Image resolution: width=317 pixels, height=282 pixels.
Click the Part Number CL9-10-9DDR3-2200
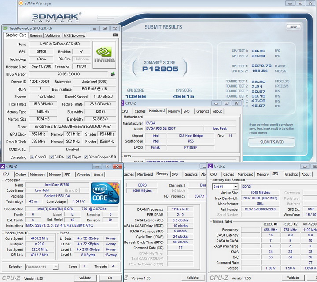tap(260, 209)
